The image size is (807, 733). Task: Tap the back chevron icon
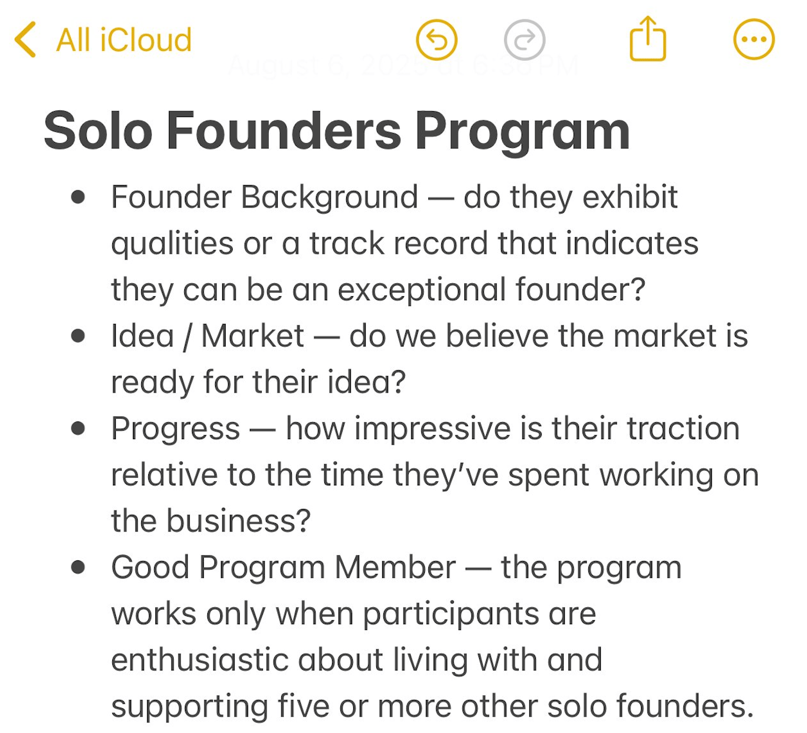(x=25, y=40)
